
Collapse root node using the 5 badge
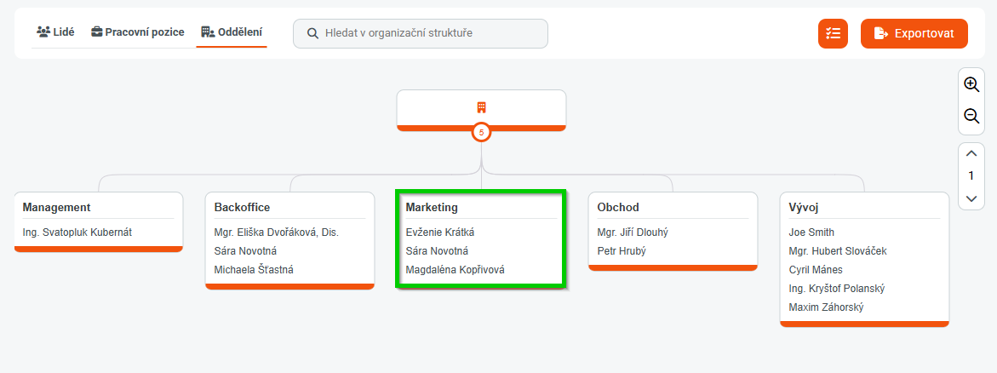[481, 132]
